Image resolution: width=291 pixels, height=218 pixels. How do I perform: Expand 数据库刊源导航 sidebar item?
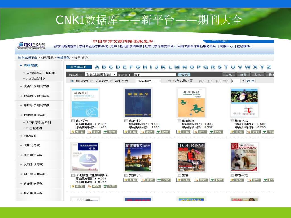click(x=35, y=115)
